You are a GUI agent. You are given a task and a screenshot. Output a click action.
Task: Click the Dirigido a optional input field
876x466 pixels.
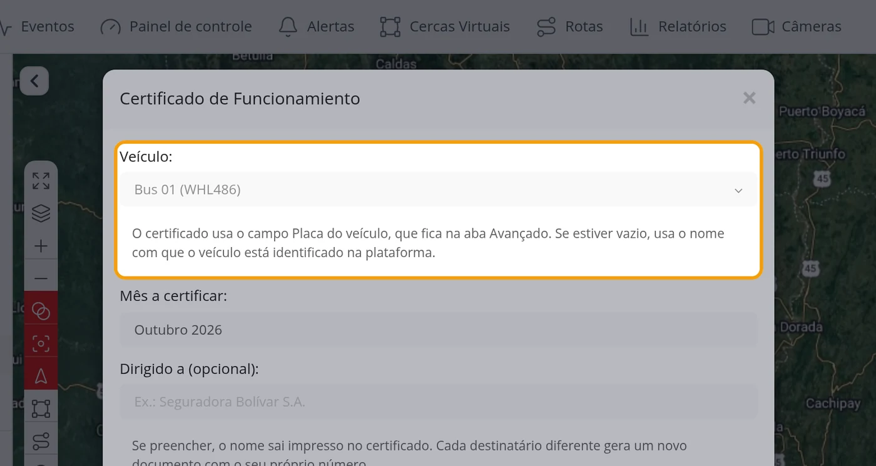[x=438, y=402]
